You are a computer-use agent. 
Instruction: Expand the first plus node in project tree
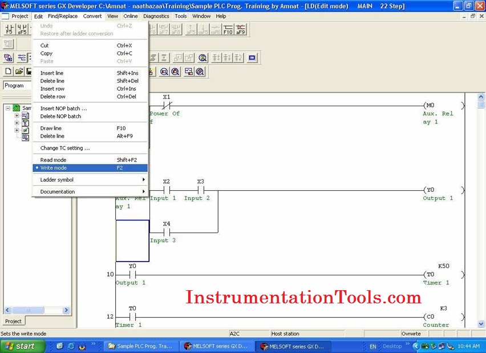(x=17, y=116)
